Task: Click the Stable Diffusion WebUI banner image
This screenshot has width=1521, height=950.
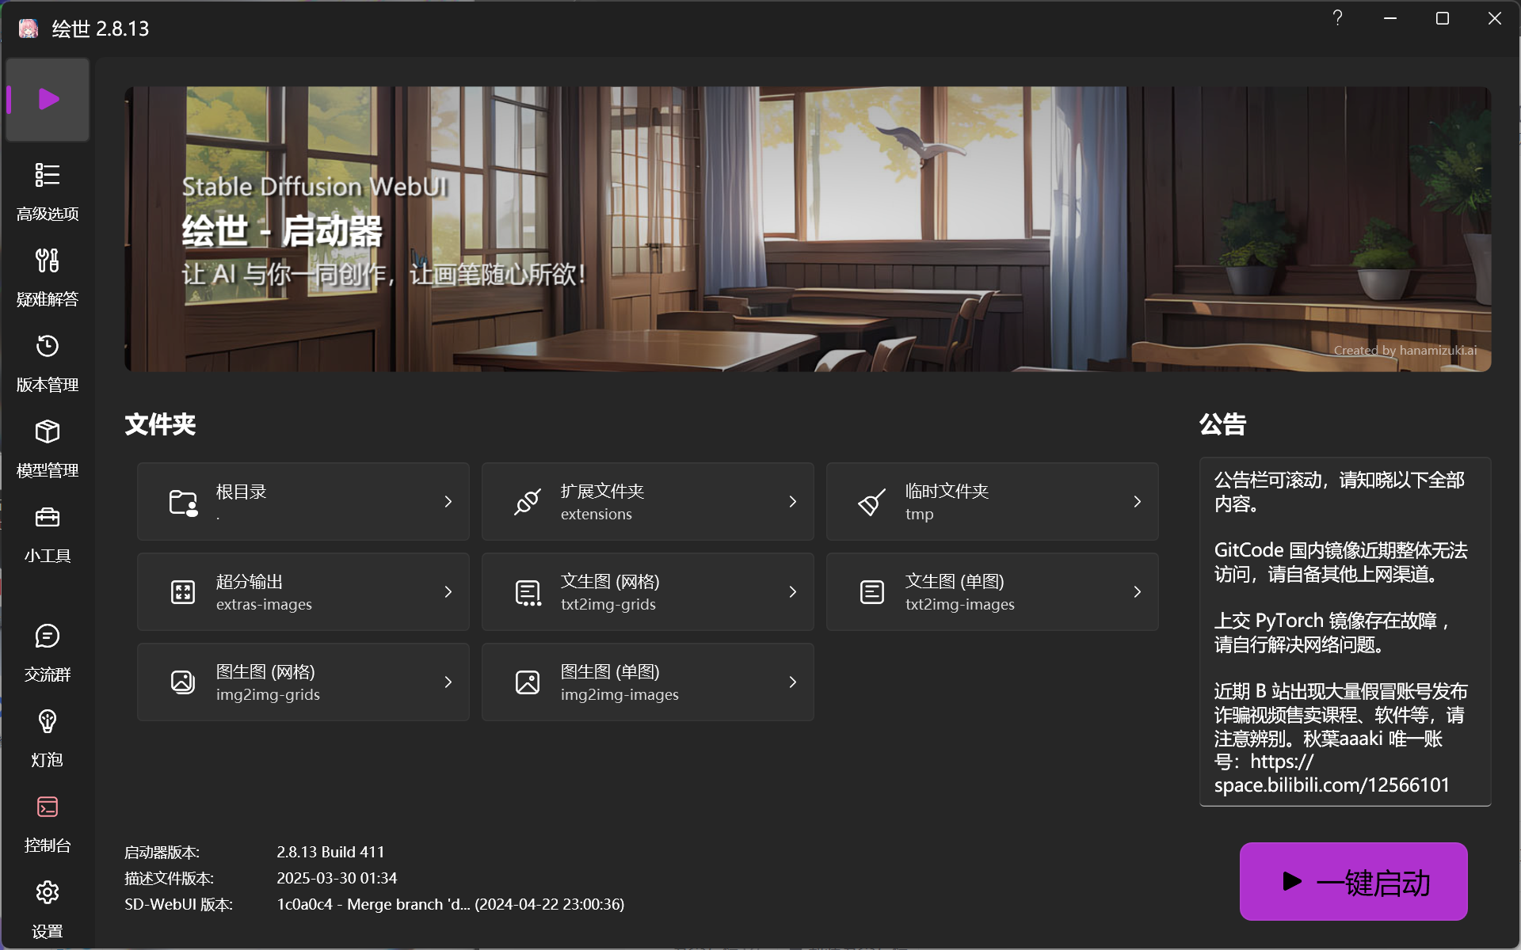Action: (807, 229)
